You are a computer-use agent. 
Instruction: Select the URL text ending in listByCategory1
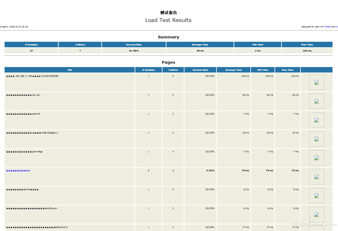click(x=32, y=133)
